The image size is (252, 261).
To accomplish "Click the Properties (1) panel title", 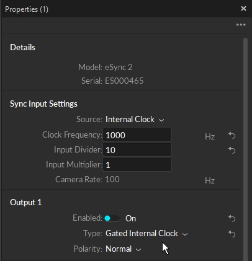I will pyautogui.click(x=27, y=9).
